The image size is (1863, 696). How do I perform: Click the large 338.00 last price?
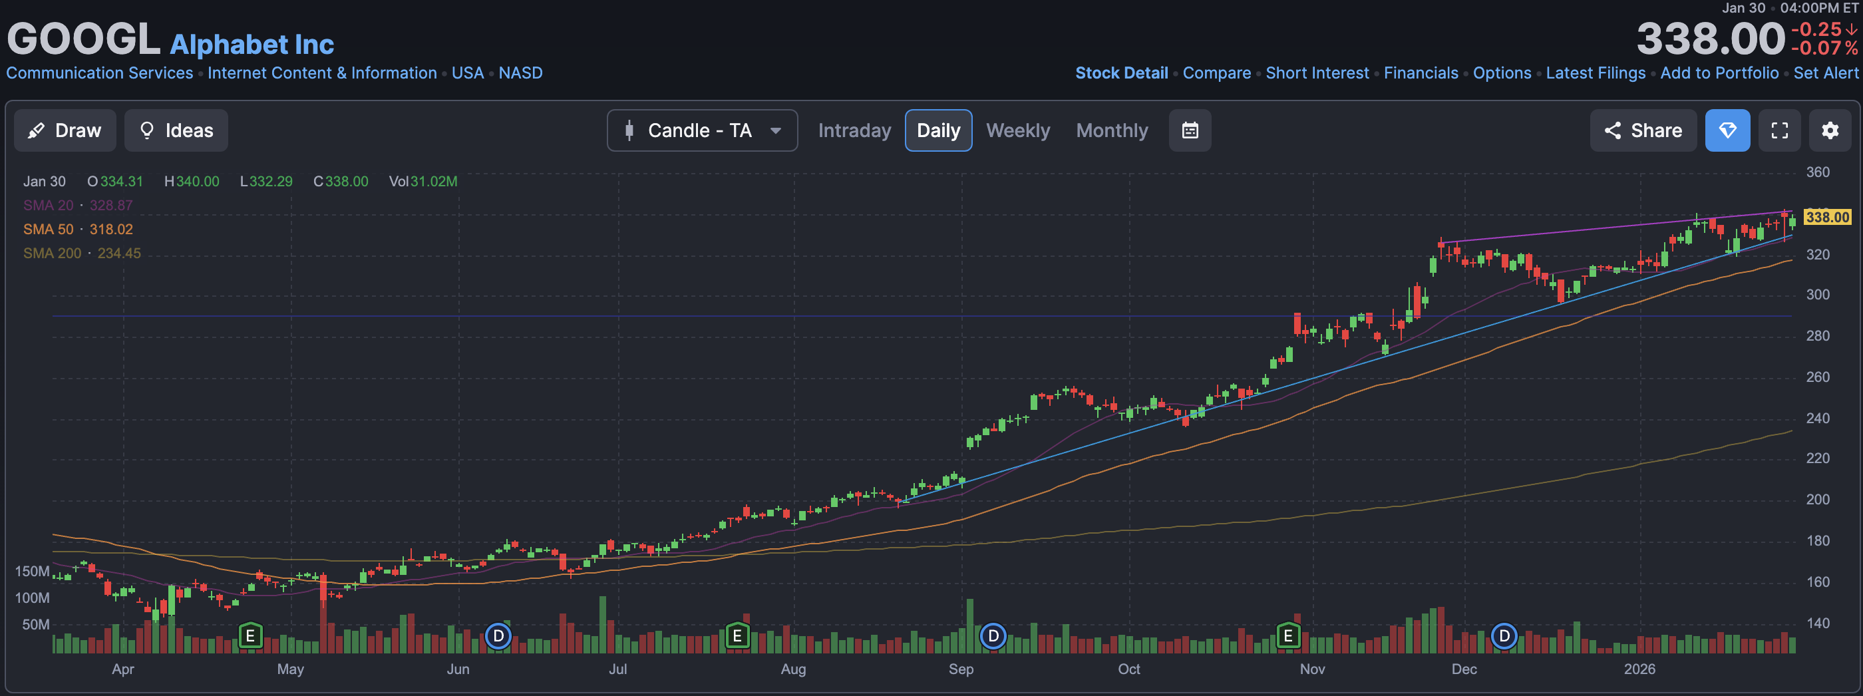point(1711,39)
